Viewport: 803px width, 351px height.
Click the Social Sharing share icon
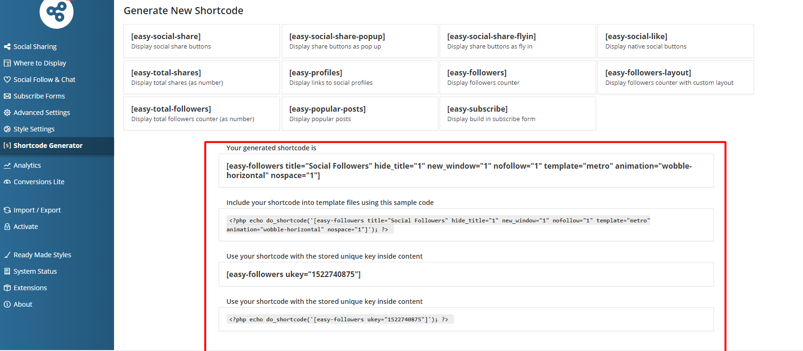[x=7, y=47]
